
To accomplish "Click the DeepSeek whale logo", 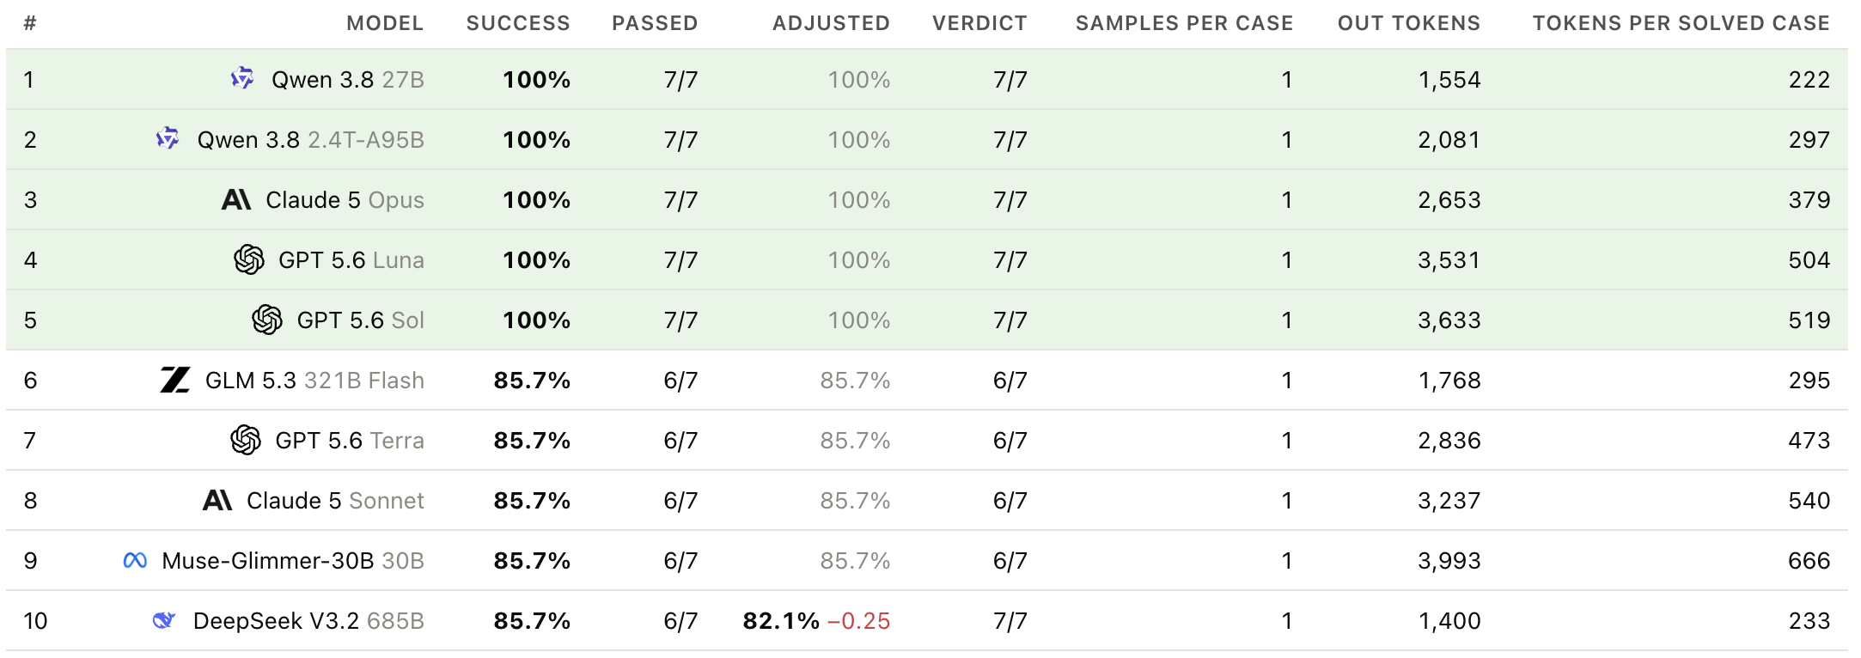I will coord(164,620).
